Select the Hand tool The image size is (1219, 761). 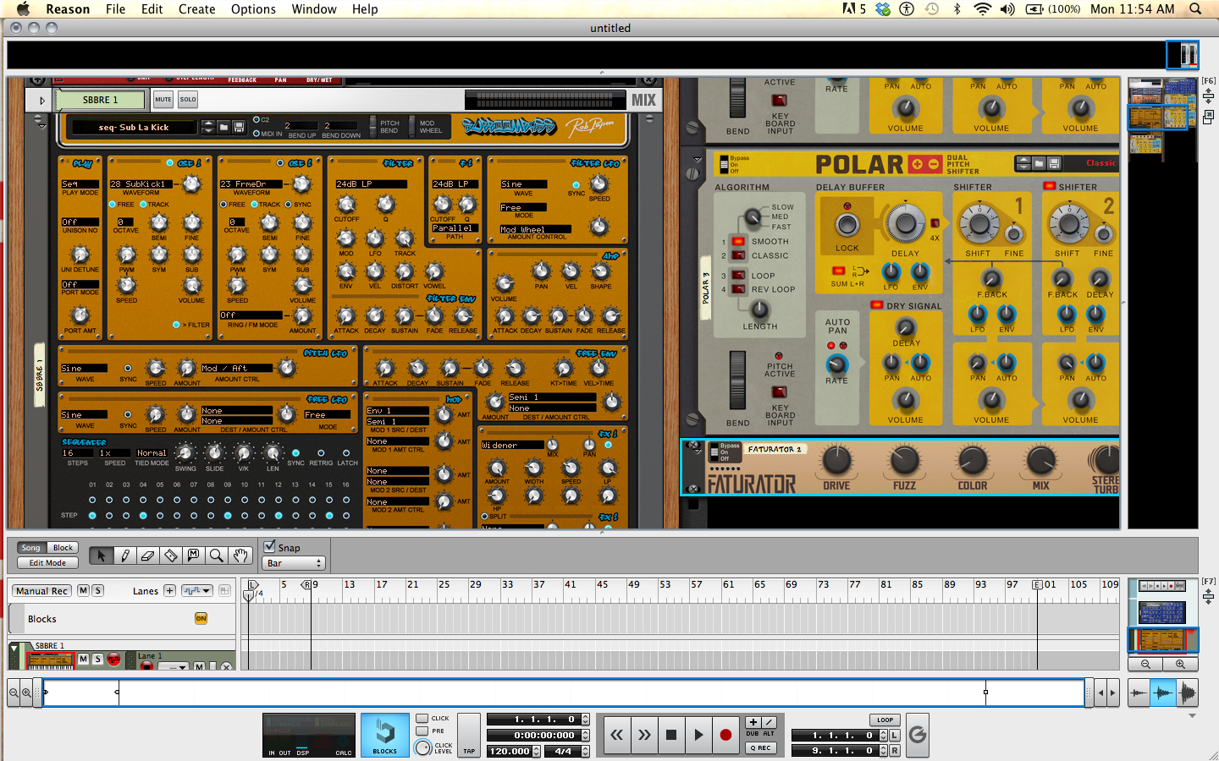(x=241, y=556)
